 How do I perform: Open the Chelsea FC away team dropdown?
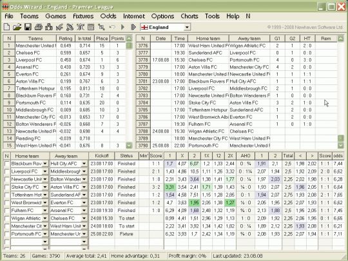(x=84, y=218)
